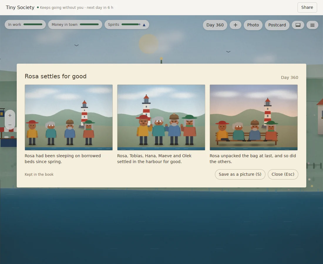The image size is (323, 264).
Task: Click caption 'Rosa unpacked the bag at last'
Action: (x=253, y=159)
